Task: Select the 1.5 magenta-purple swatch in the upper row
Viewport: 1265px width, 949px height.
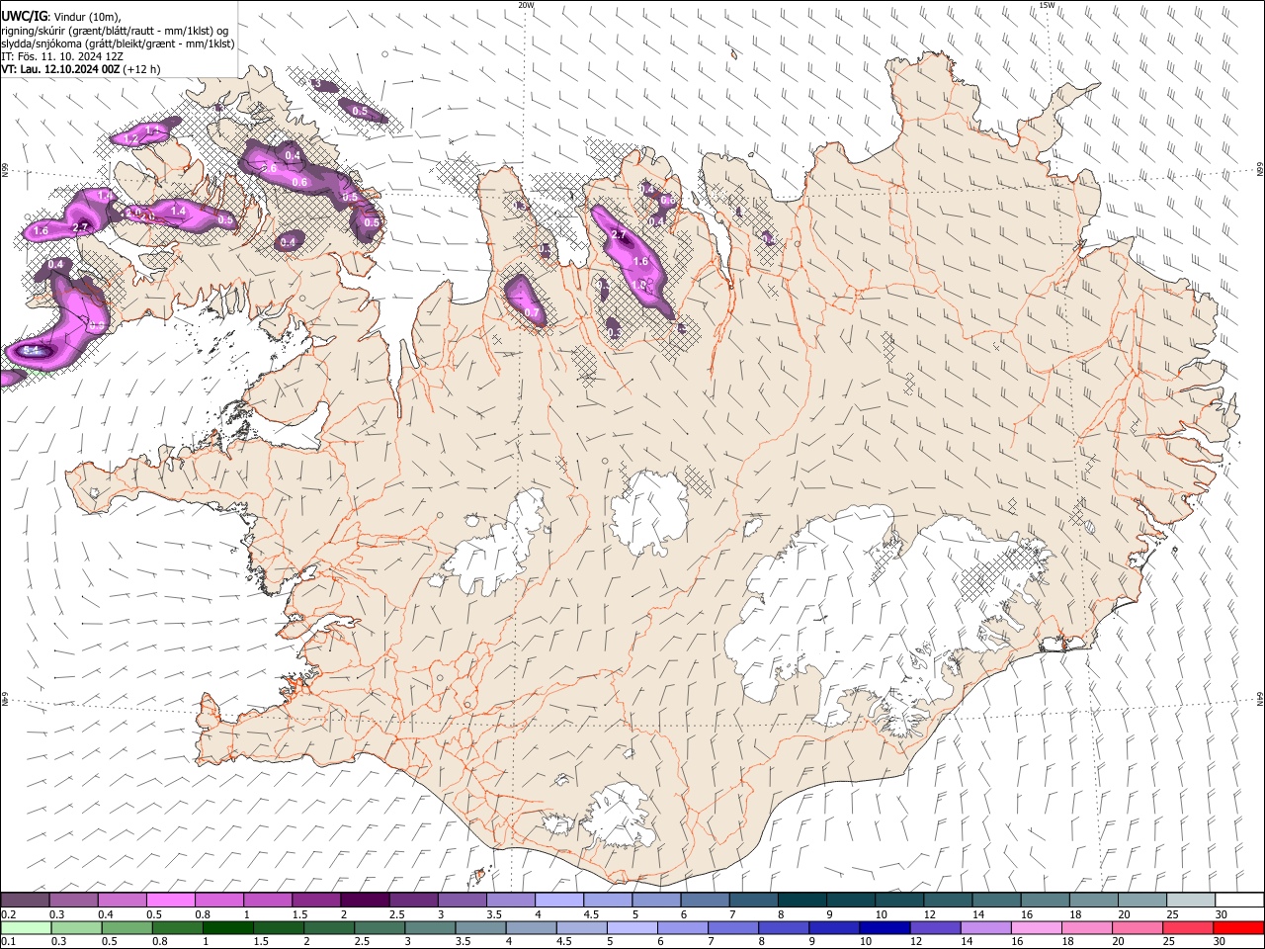Action: click(x=316, y=900)
